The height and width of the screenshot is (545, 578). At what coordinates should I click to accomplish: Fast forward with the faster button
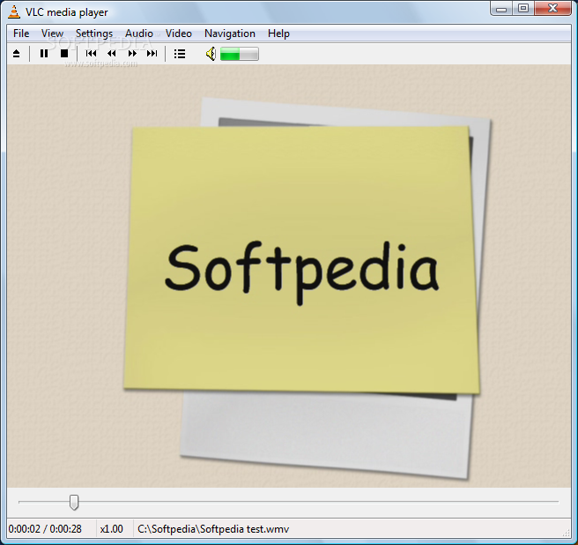tap(132, 54)
